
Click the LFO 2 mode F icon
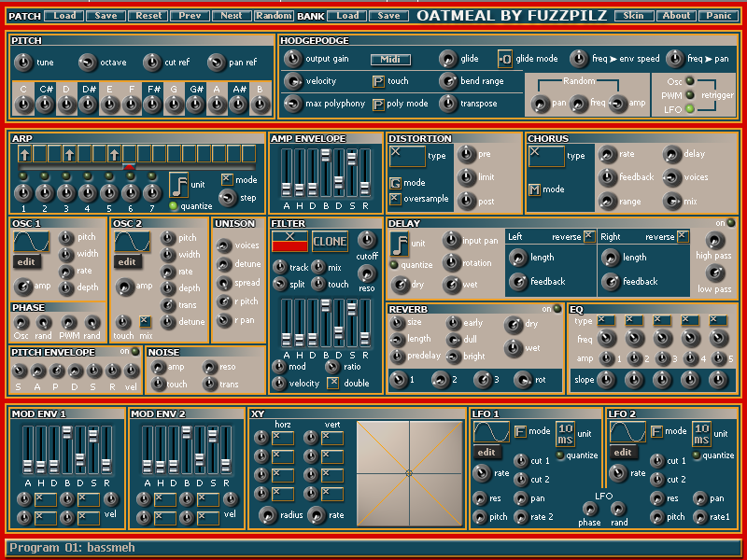click(x=656, y=431)
